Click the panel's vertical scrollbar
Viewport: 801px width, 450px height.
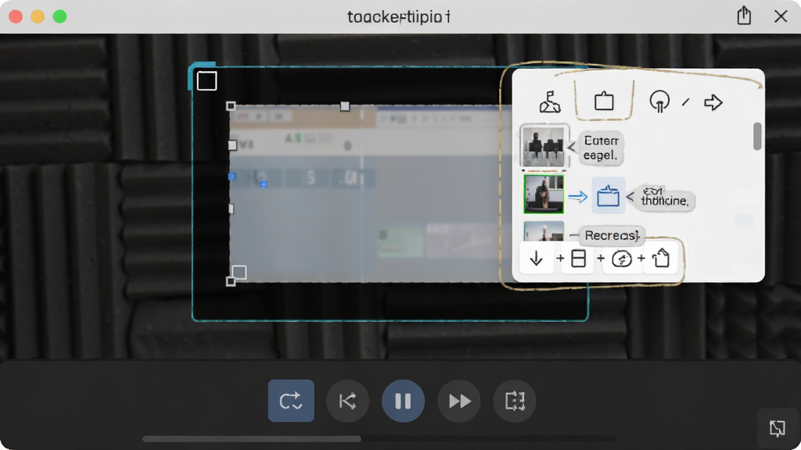(757, 136)
